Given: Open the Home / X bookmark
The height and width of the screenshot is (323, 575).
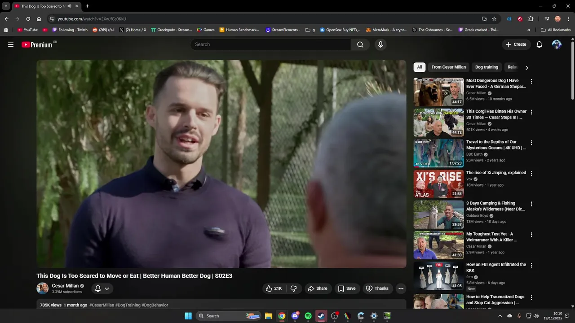Looking at the screenshot, I should [133, 30].
